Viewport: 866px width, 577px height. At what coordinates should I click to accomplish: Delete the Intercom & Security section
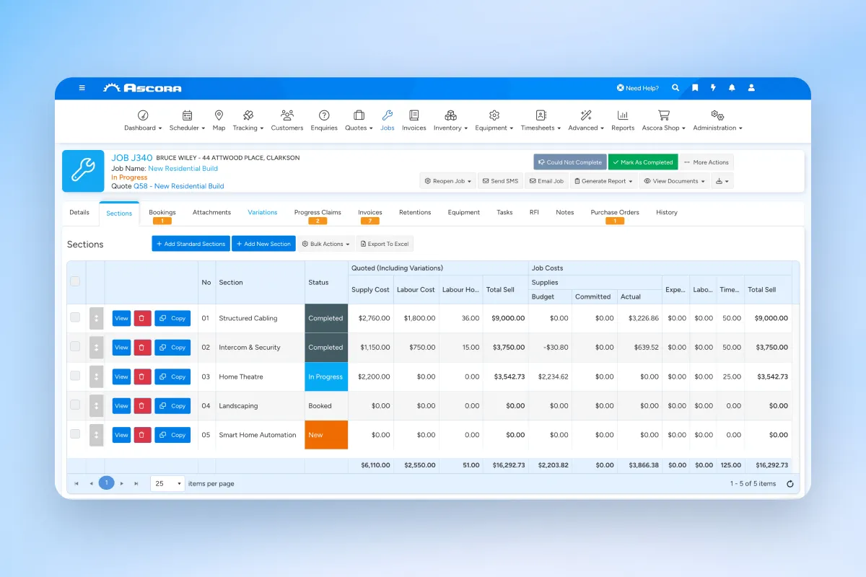pyautogui.click(x=141, y=348)
